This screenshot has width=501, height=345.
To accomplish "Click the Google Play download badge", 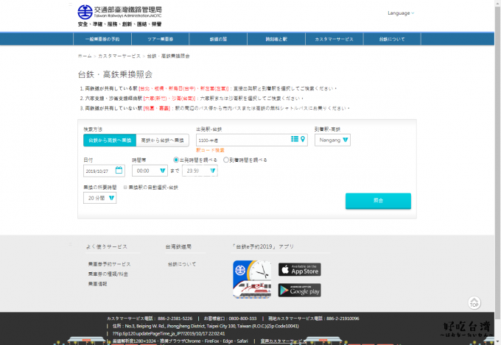I will [x=299, y=290].
